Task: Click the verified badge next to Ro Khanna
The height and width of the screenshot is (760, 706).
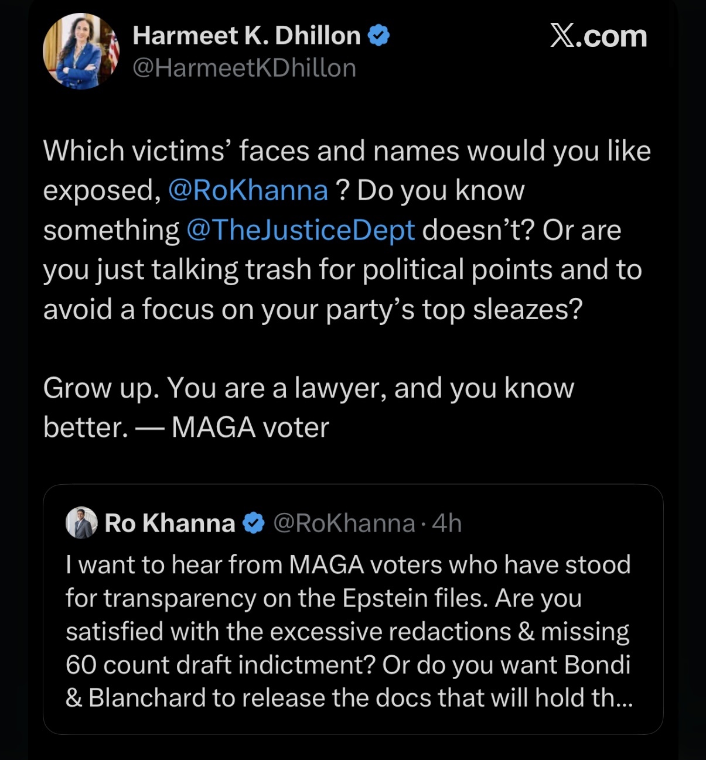Action: point(254,523)
